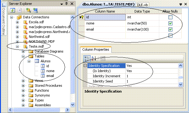Viewport: 189px width, 113px height.
Task: Collapse the Alunos table node
Action: coord(29,61)
